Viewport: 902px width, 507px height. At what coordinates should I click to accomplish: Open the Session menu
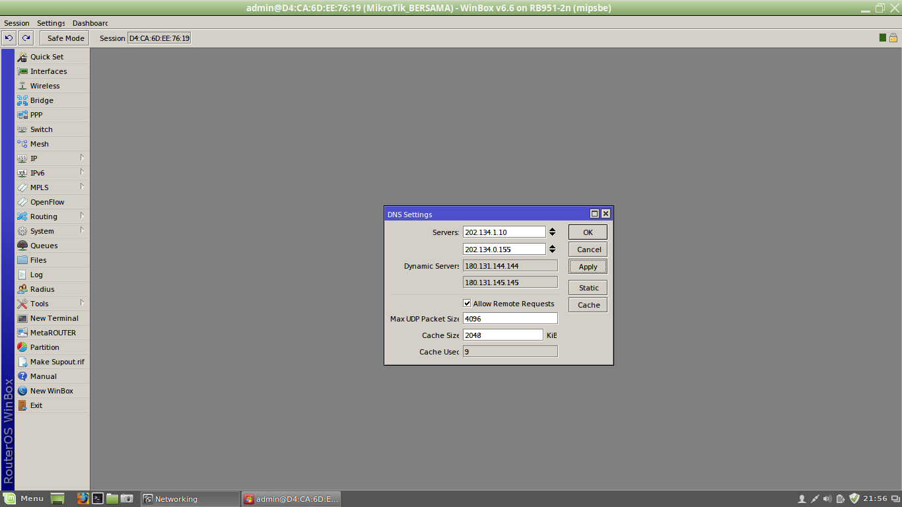tap(17, 23)
